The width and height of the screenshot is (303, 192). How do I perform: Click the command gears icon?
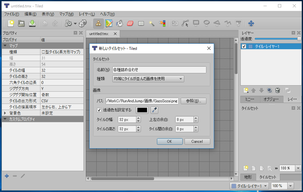[x=68, y=23]
